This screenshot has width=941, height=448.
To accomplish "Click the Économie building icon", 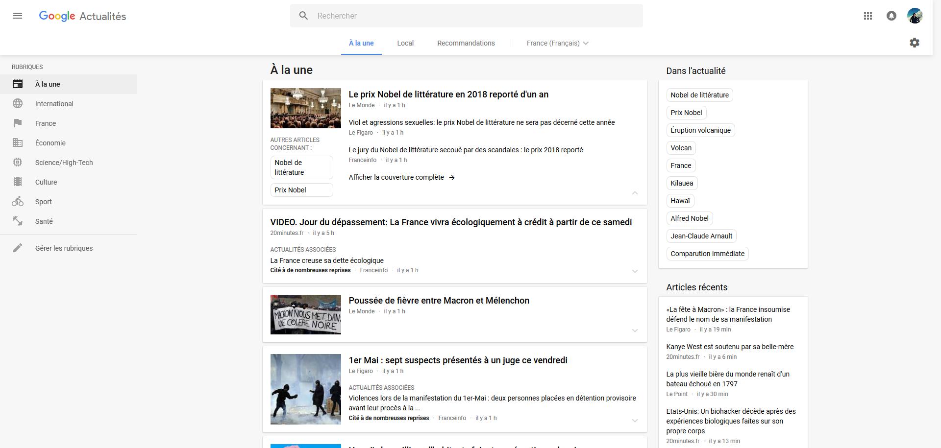I will (18, 143).
